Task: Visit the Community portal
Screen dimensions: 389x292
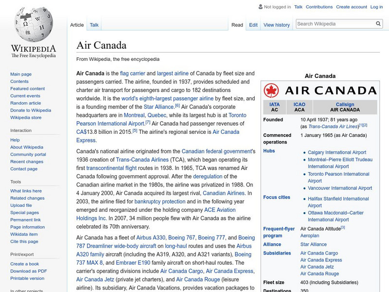Action: (x=28, y=154)
